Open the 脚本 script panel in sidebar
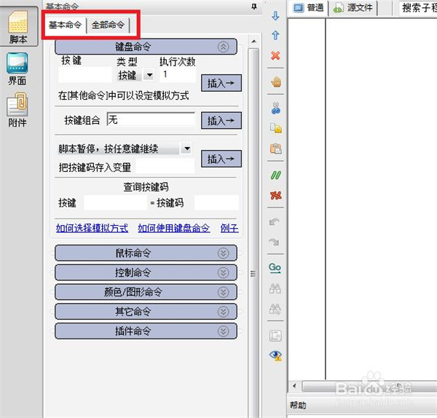The height and width of the screenshot is (418, 437). (x=18, y=29)
